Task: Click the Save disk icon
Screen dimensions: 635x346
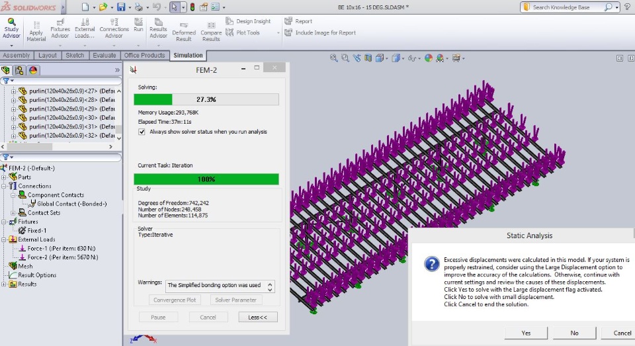Action: pyautogui.click(x=121, y=7)
